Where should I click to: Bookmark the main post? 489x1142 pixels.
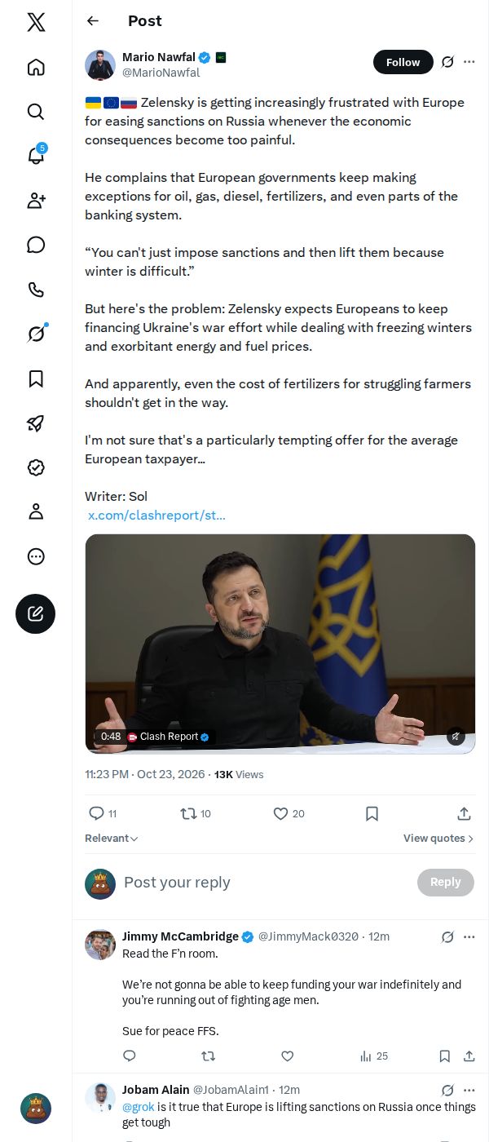click(x=372, y=813)
